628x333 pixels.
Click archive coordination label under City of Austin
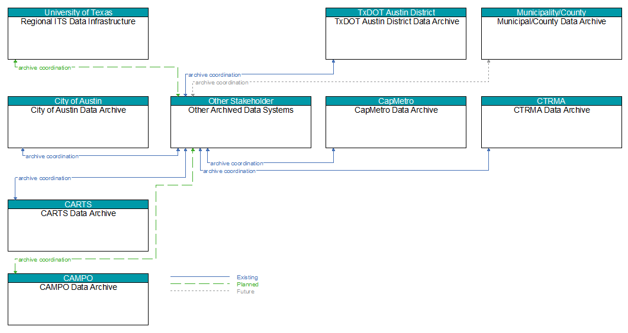(x=52, y=156)
